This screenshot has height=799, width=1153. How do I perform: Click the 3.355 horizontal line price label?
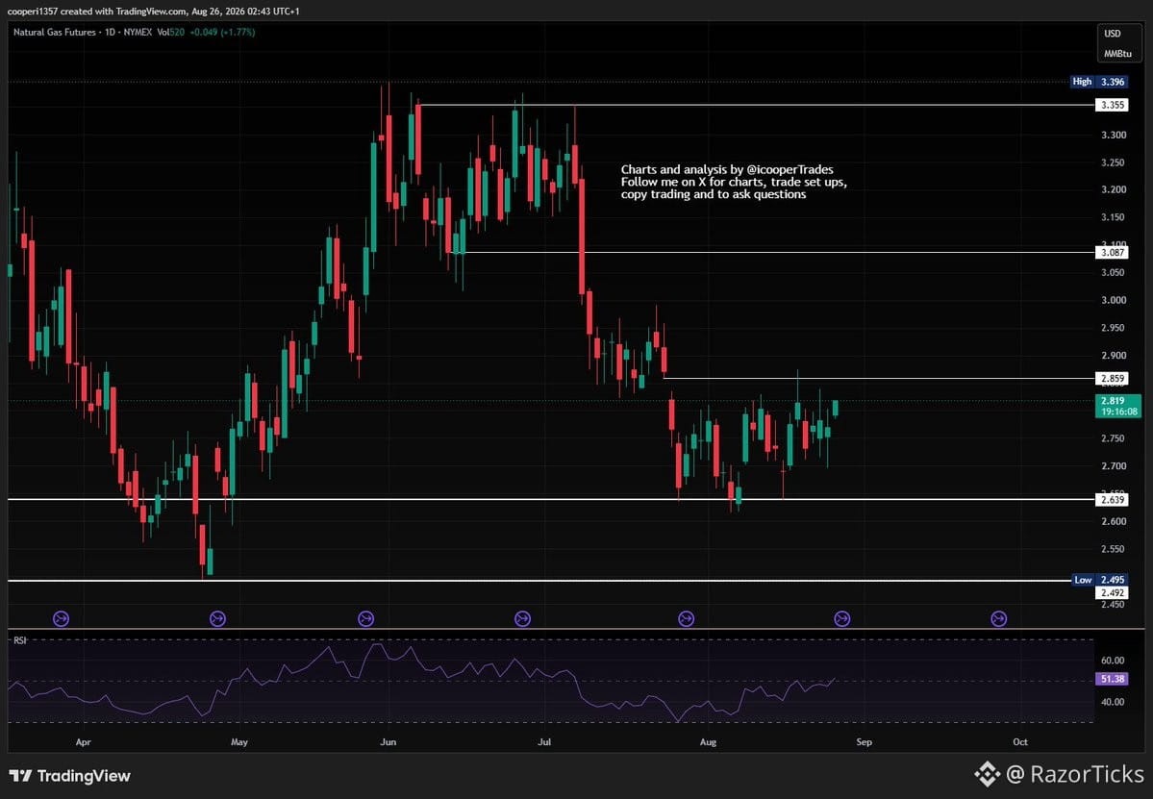click(1112, 105)
